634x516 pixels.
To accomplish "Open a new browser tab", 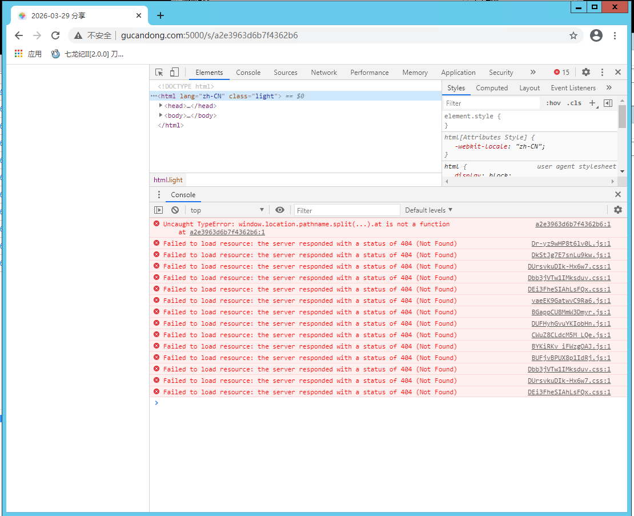I will pyautogui.click(x=160, y=15).
